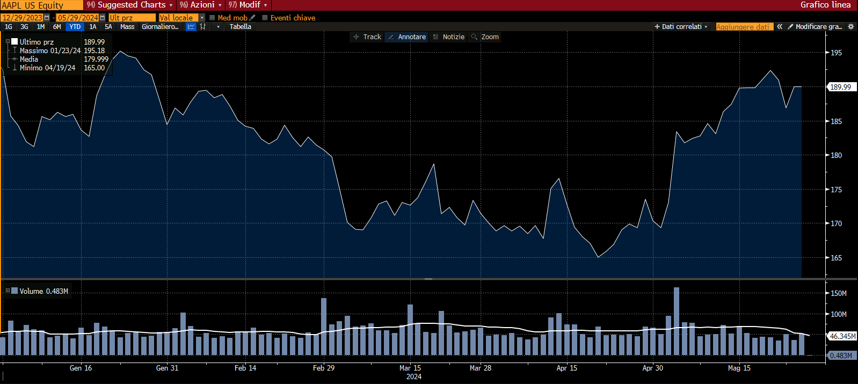Click the pencil icon beside Modificare gra…
The image size is (858, 384).
[x=790, y=26]
